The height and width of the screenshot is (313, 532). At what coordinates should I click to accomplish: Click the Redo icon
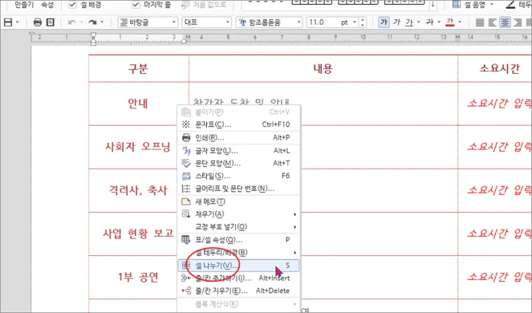tap(93, 22)
